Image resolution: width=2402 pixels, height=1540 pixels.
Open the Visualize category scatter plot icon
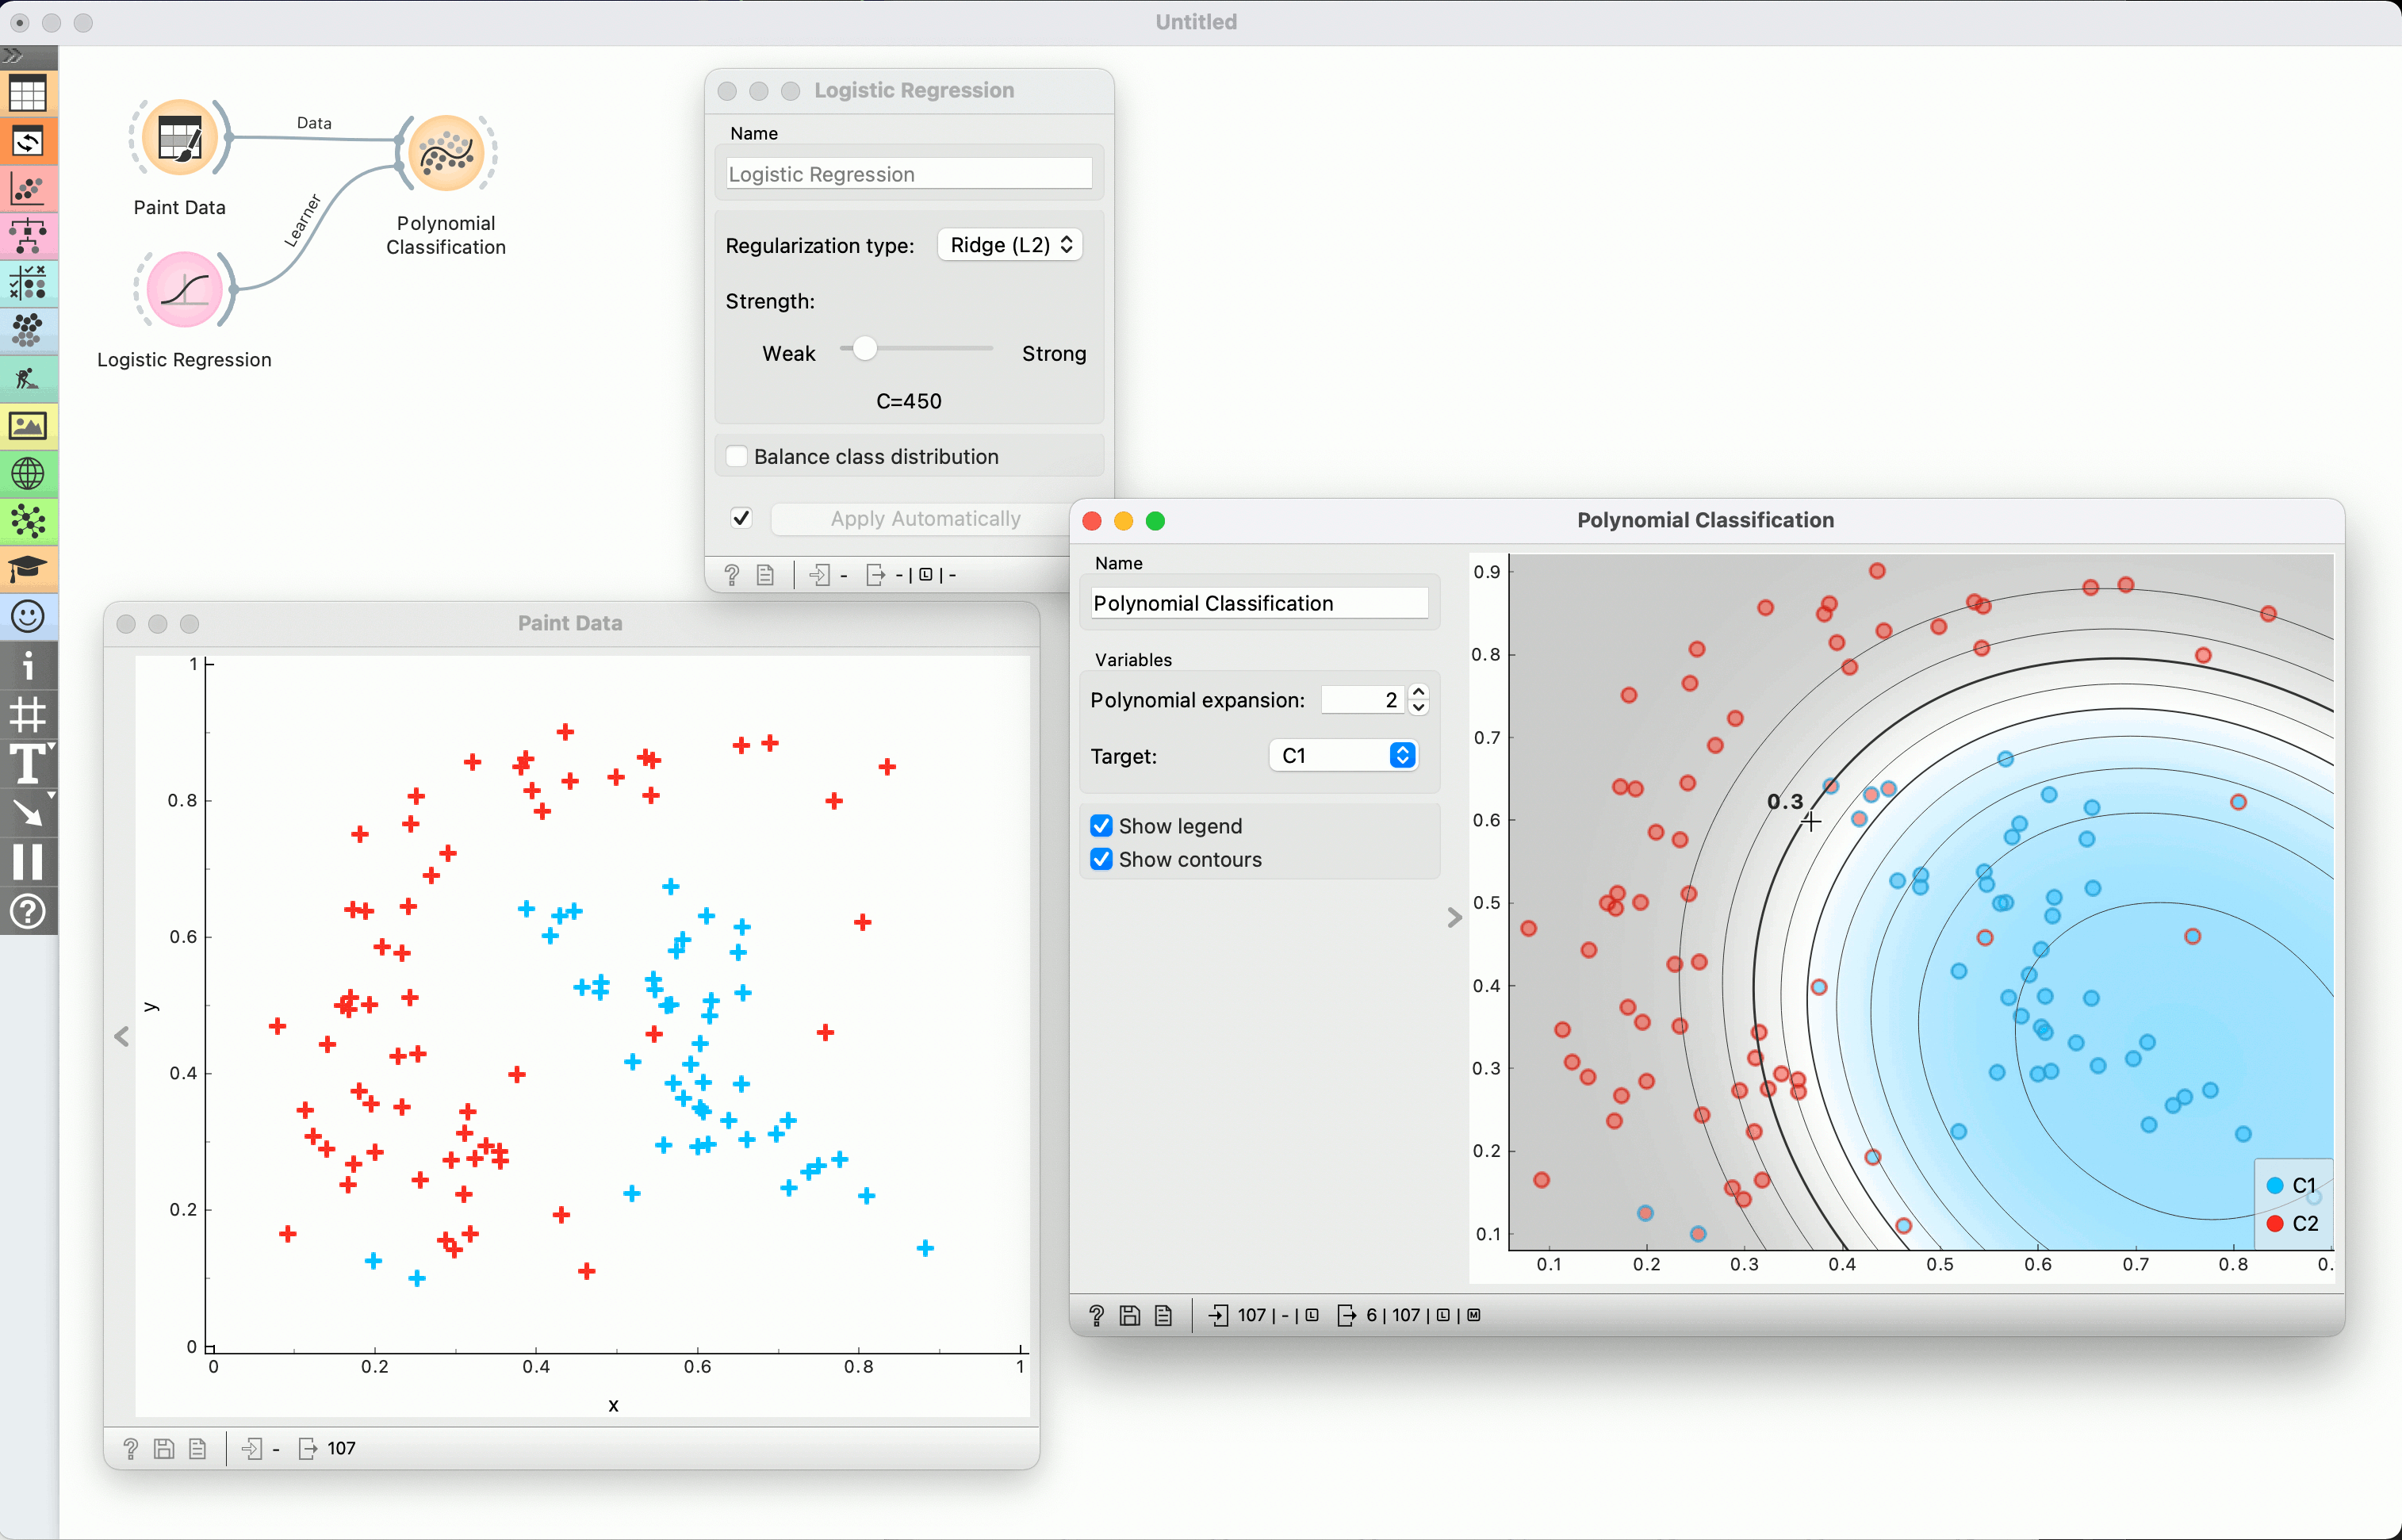(x=28, y=189)
